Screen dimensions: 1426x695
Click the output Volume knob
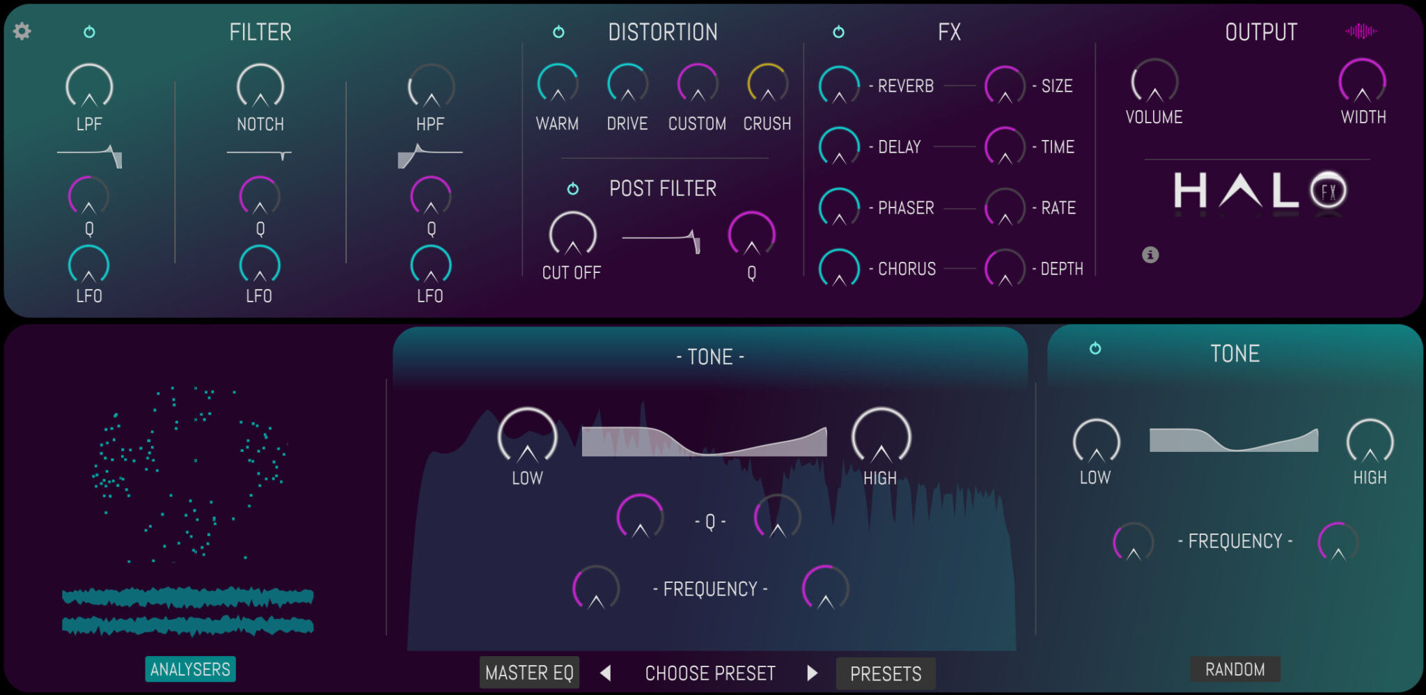coord(1154,82)
